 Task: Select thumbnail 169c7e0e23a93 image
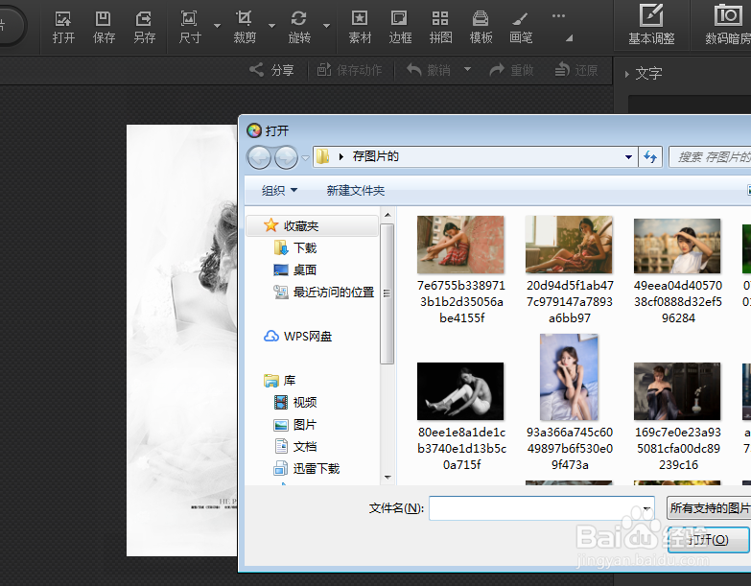click(x=677, y=391)
